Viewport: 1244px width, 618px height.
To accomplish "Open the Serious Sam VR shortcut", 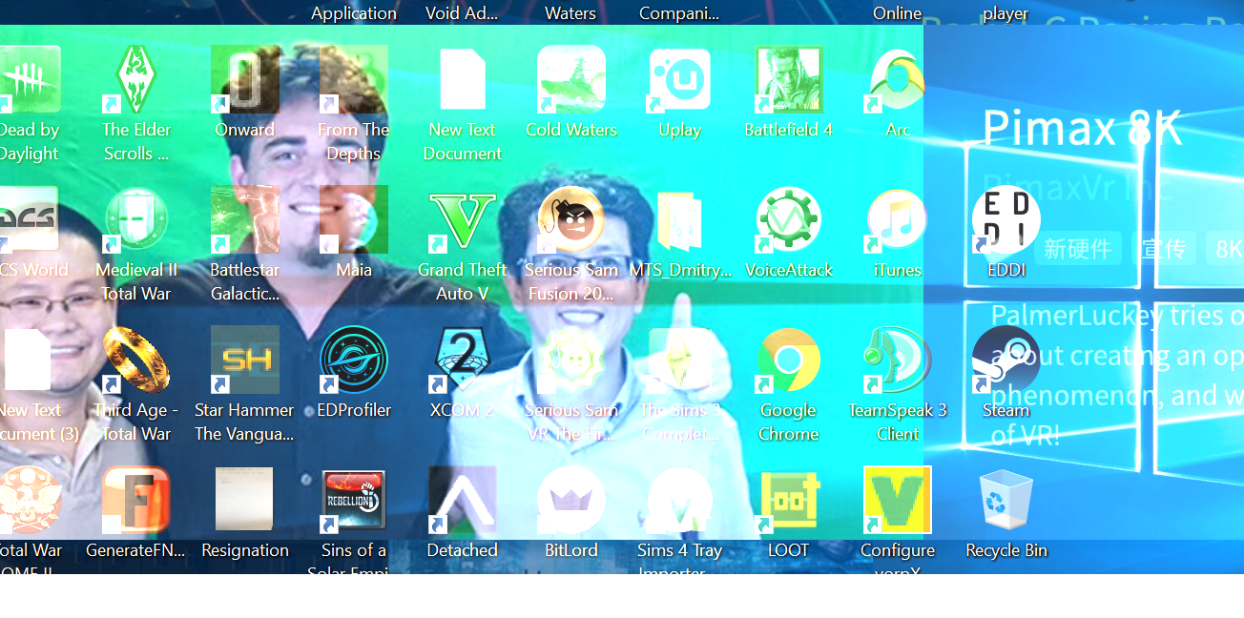I will pyautogui.click(x=571, y=360).
